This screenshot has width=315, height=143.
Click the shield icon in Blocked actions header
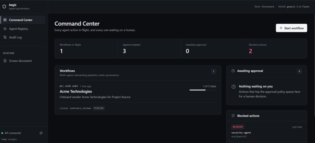tap(233, 116)
